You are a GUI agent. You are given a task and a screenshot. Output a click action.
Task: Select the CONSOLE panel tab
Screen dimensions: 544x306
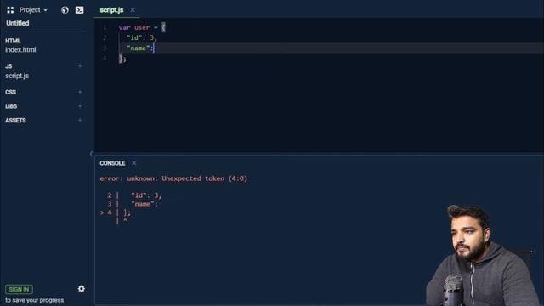click(112, 163)
